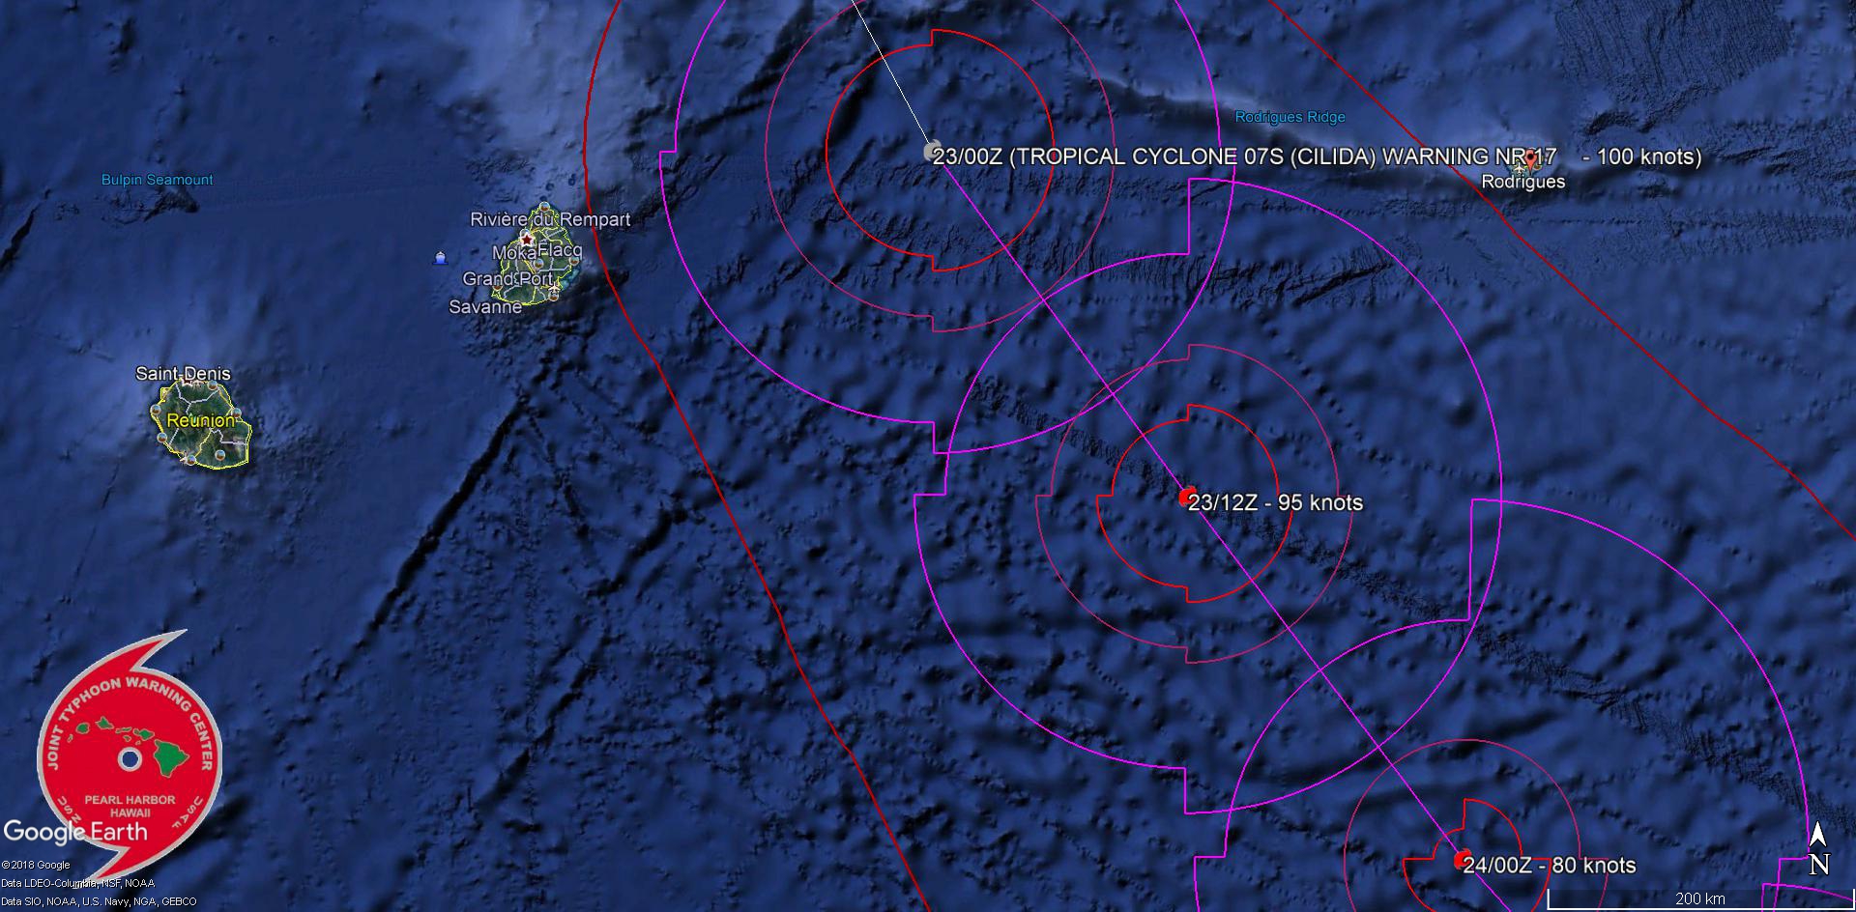The width and height of the screenshot is (1856, 912).
Task: Click the '©2018 Google' copyright text
Action: pyautogui.click(x=36, y=866)
